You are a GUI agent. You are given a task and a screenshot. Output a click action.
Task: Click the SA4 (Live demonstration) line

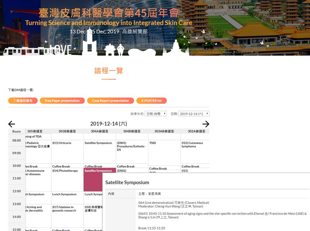point(174,203)
